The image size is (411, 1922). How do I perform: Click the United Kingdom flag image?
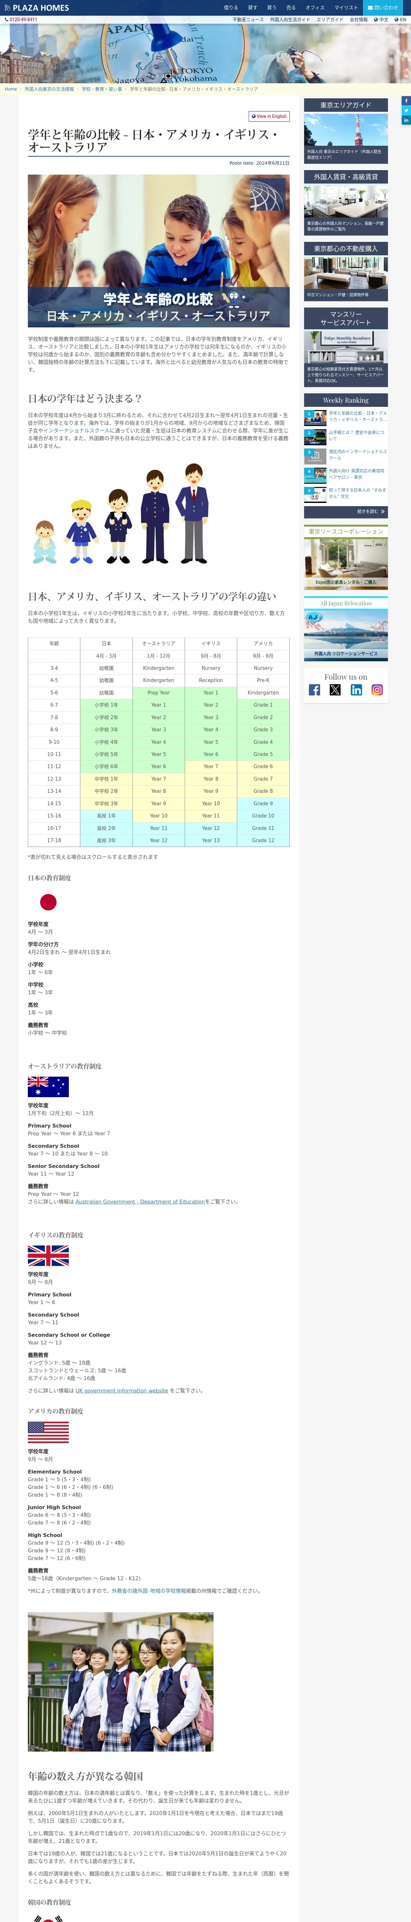pos(48,1256)
